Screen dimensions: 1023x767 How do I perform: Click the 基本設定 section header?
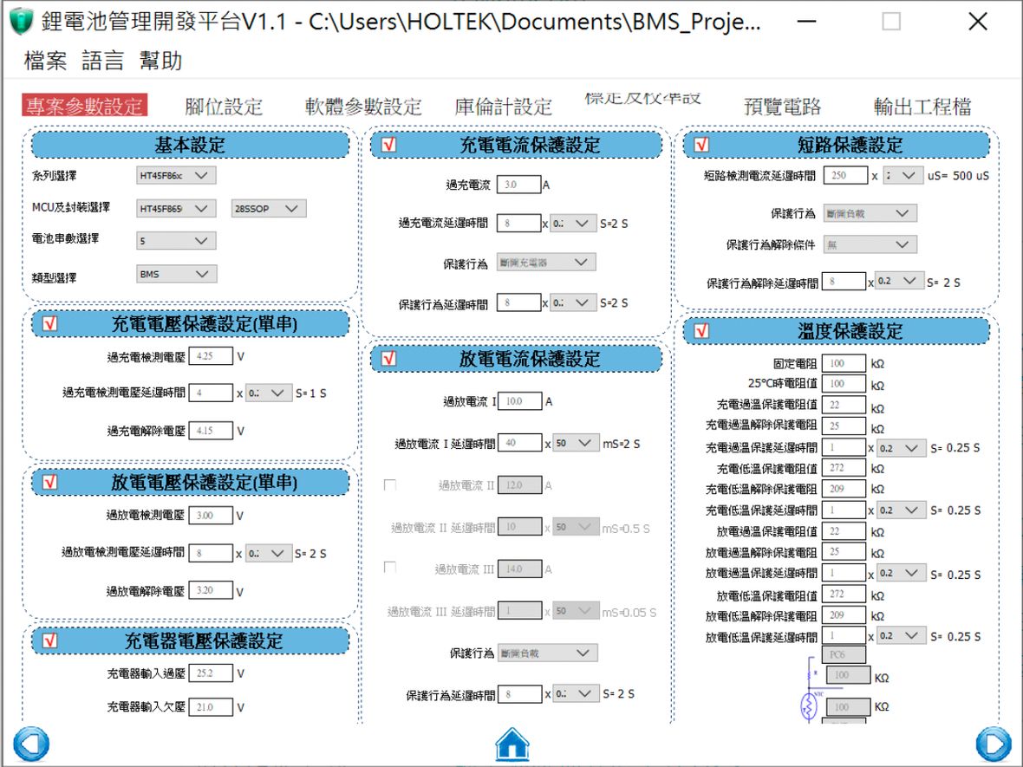click(190, 145)
